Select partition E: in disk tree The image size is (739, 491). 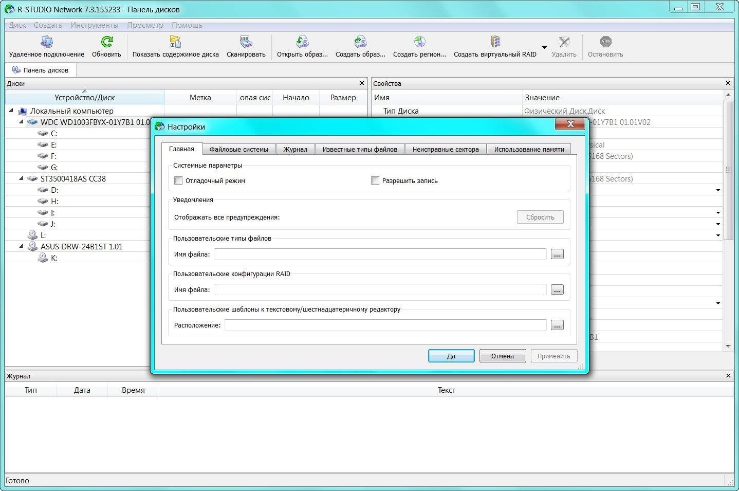click(x=53, y=145)
